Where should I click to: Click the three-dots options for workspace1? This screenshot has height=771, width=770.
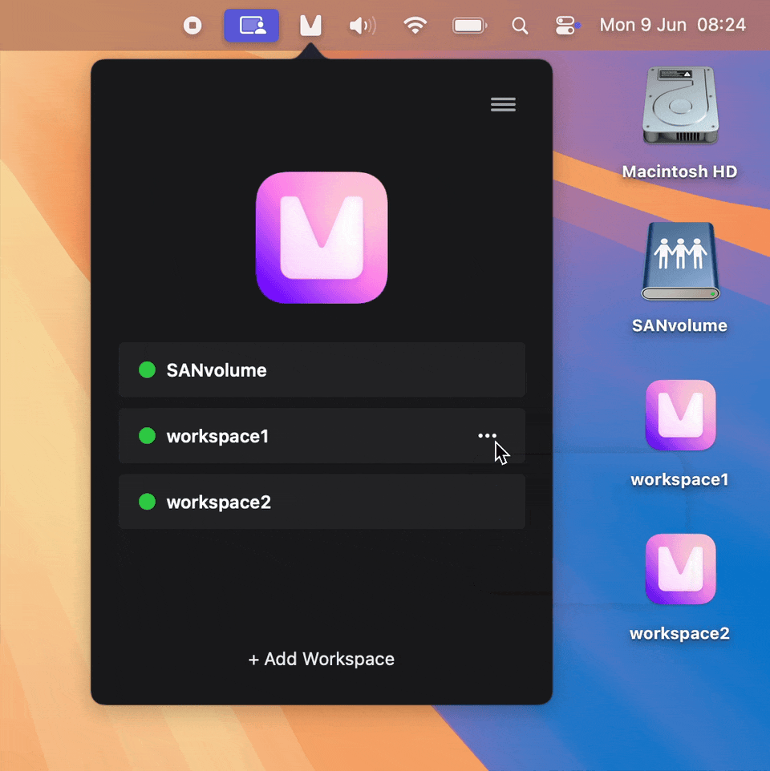pyautogui.click(x=487, y=436)
